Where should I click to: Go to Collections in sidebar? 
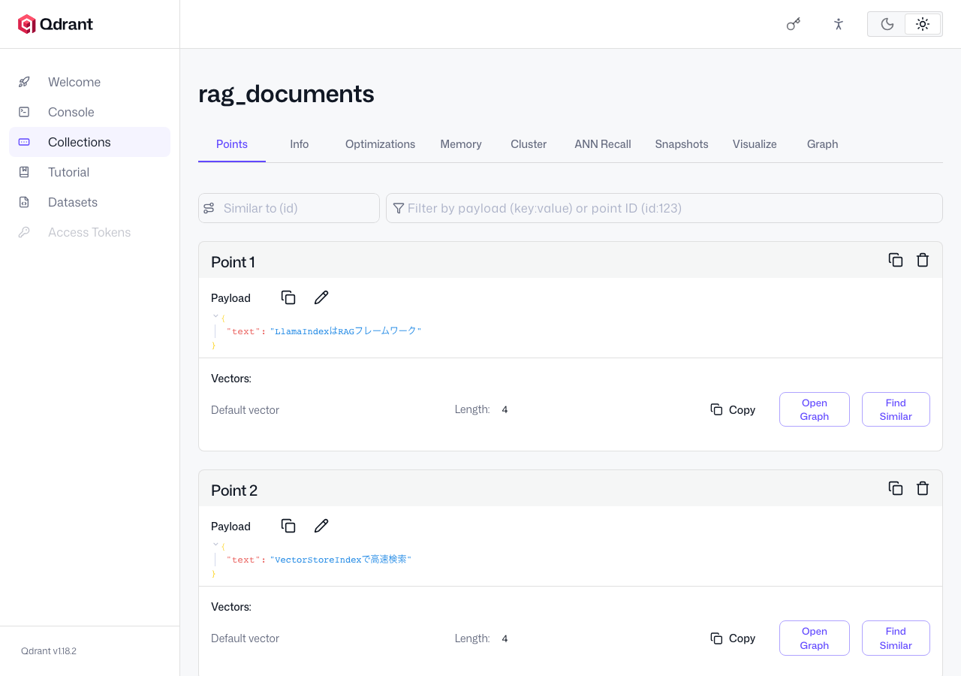click(90, 142)
